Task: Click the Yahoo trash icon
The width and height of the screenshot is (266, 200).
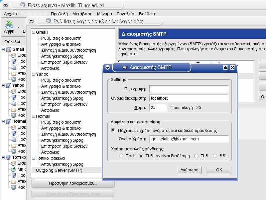Action: click(13, 115)
